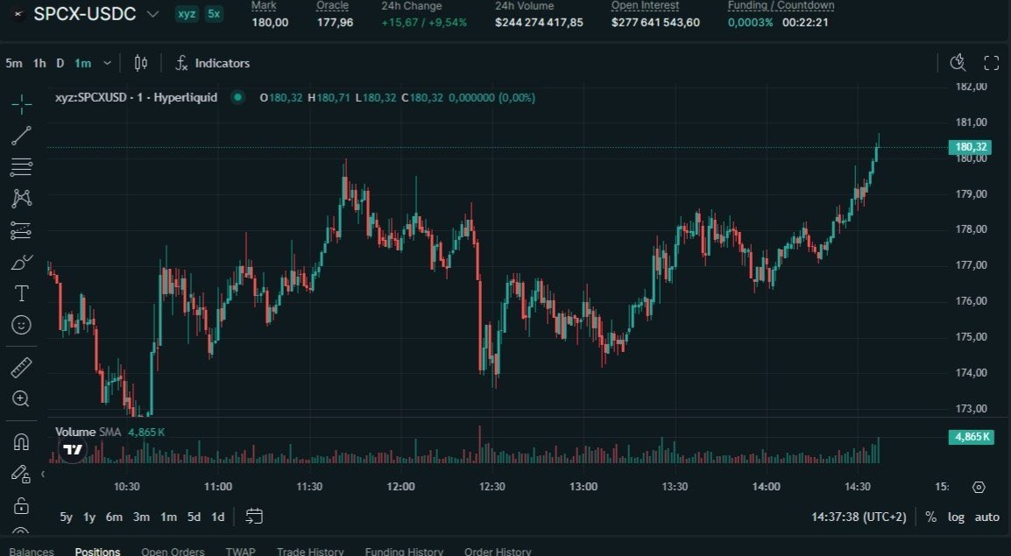The image size is (1011, 556).
Task: Open the Funding History tab
Action: click(x=404, y=552)
